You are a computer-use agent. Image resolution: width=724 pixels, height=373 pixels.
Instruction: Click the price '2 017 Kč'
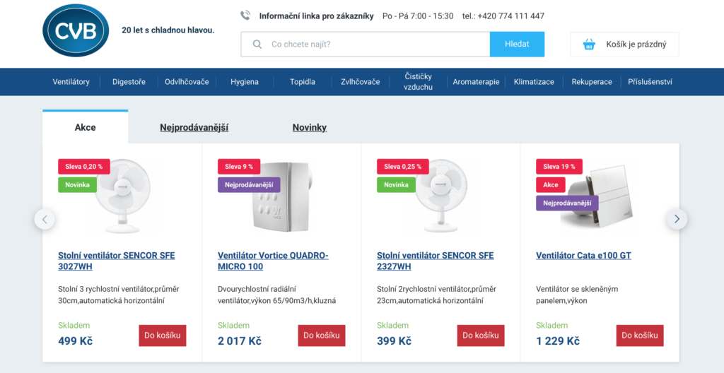click(240, 341)
